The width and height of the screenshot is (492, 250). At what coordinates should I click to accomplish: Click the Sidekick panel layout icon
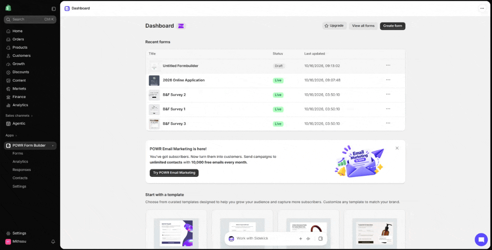pos(321,238)
